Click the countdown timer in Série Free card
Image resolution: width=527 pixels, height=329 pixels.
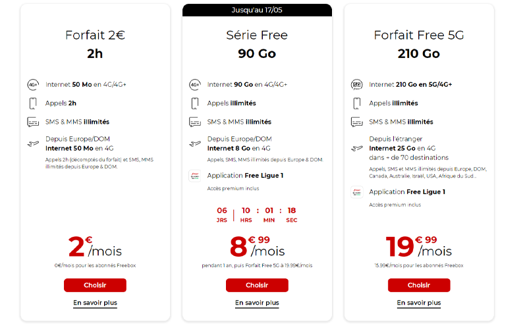pos(257,215)
